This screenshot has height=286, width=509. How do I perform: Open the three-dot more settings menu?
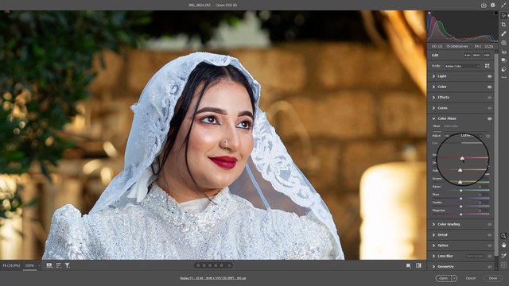pyautogui.click(x=503, y=78)
